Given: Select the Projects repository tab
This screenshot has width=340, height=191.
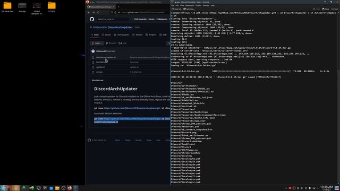Looking at the screenshot, I should (151, 34).
